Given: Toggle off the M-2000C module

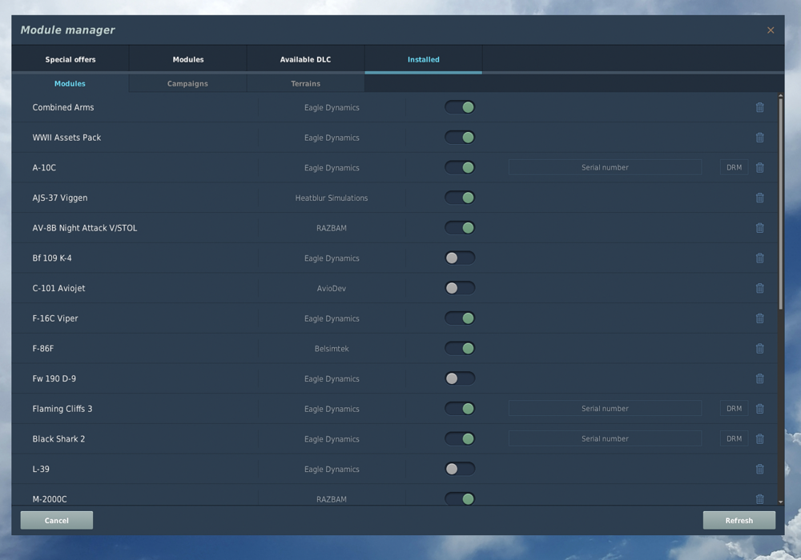Looking at the screenshot, I should 460,498.
